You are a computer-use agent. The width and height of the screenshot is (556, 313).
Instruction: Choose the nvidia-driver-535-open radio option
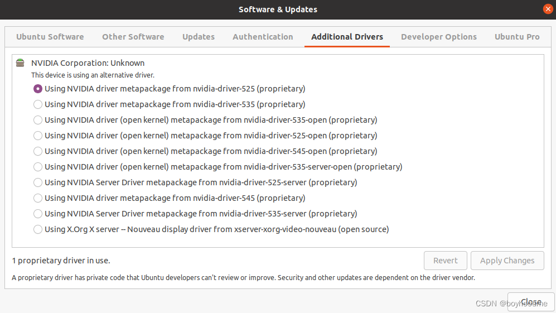pos(38,120)
